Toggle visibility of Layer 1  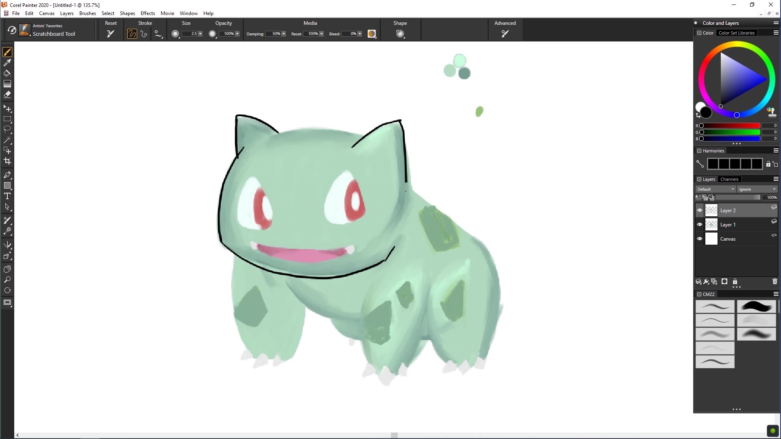(x=699, y=224)
